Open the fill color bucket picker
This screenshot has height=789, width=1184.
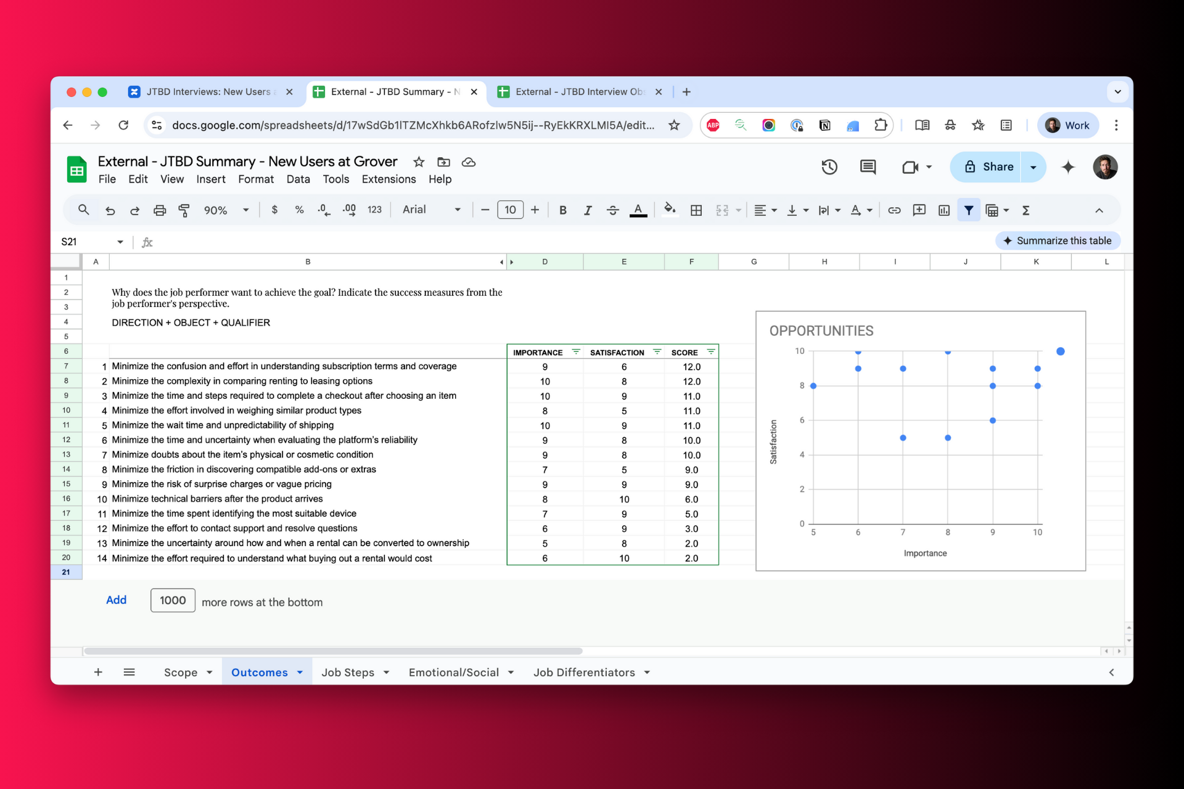tap(670, 210)
